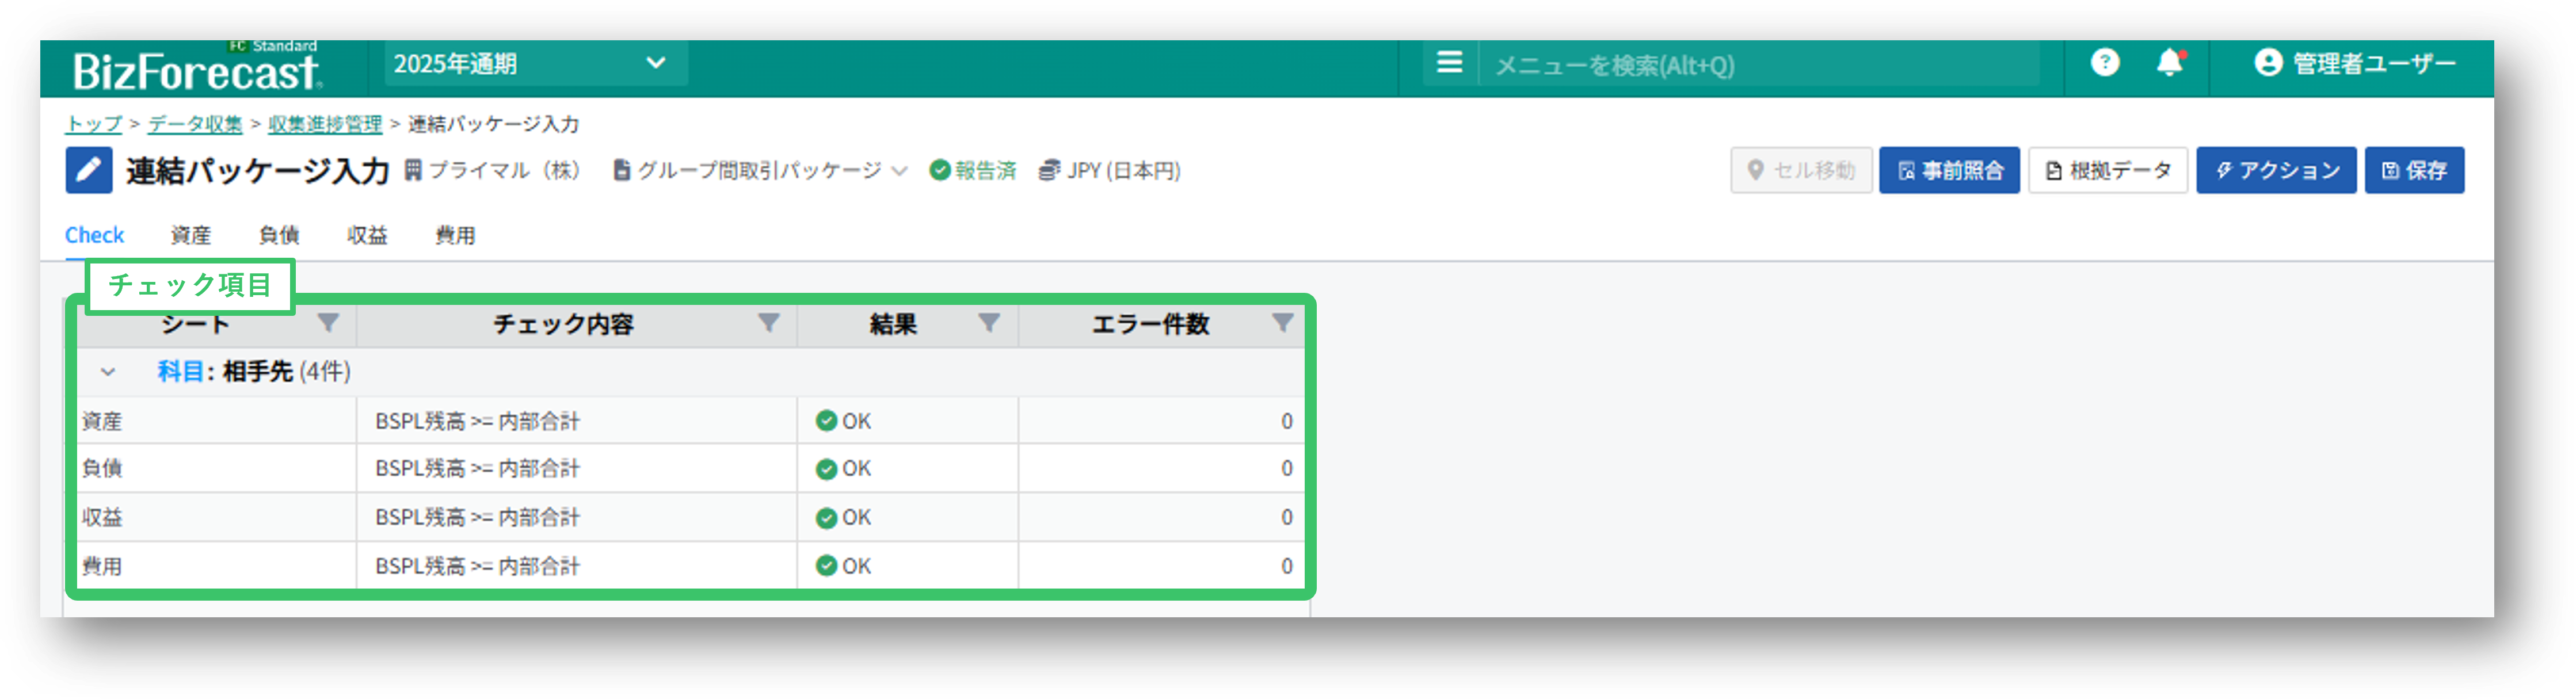Open the 管理者ユーザー account menu

pyautogui.click(x=2354, y=63)
